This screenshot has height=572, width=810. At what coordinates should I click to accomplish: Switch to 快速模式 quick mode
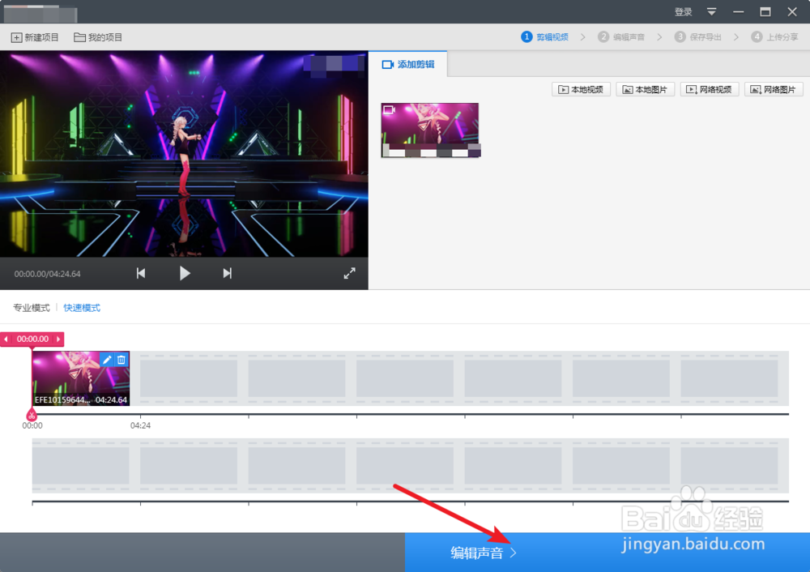click(x=82, y=308)
